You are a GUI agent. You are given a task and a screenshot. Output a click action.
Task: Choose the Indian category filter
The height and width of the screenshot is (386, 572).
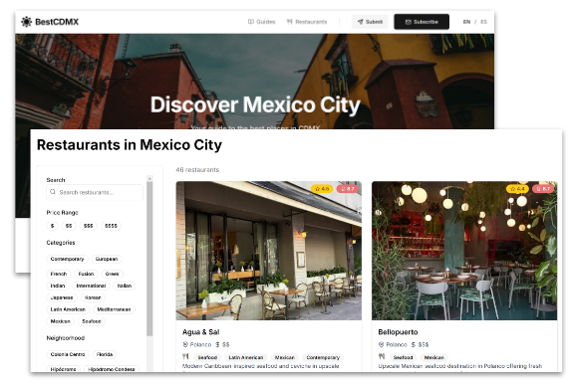[58, 286]
